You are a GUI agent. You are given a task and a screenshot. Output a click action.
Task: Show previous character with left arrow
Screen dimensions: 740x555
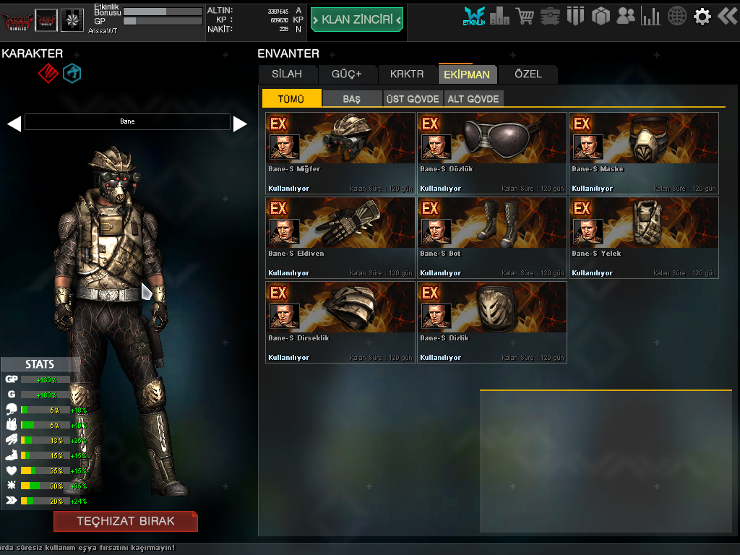[14, 124]
